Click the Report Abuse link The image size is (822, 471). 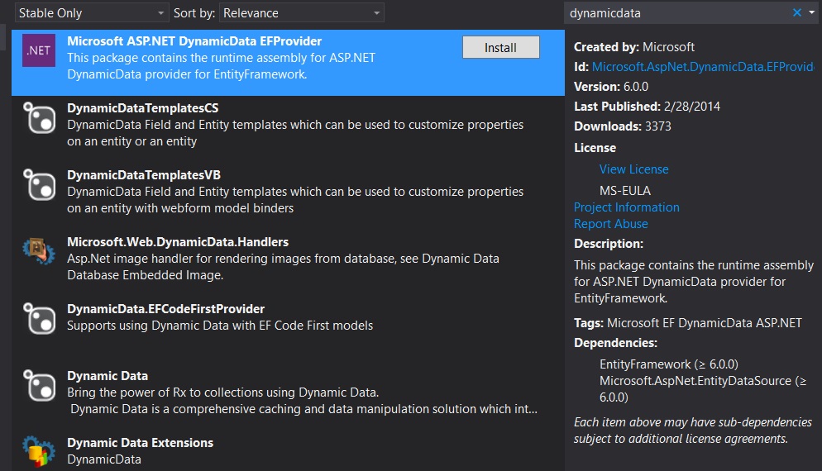611,224
